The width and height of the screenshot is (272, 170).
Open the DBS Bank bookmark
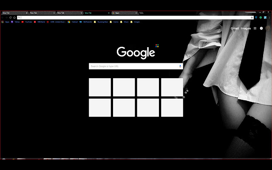pyautogui.click(x=40, y=22)
